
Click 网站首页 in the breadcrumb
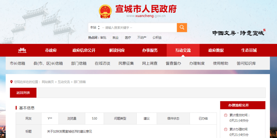tap(48, 82)
